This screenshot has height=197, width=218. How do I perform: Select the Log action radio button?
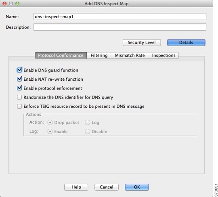point(88,122)
